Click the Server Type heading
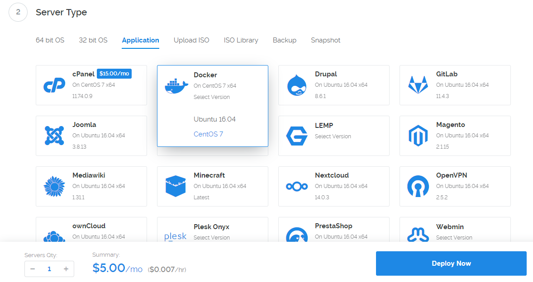The width and height of the screenshot is (533, 282). tap(61, 12)
